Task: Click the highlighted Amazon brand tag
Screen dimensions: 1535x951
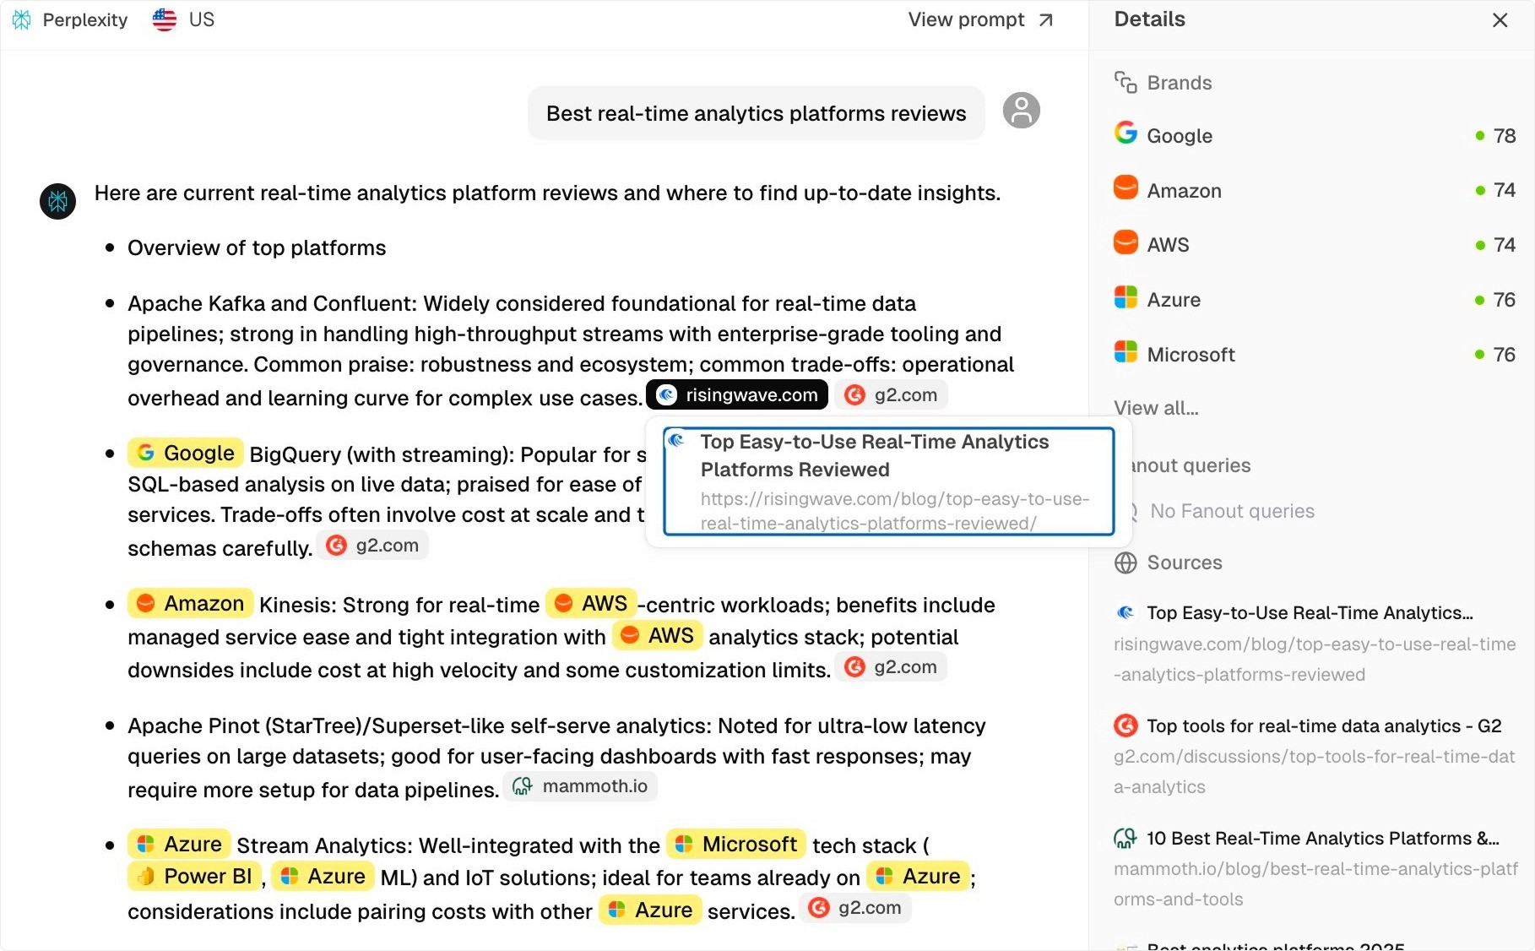Action: coord(191,603)
